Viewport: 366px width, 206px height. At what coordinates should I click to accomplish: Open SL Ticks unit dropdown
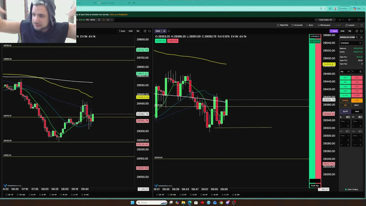(x=345, y=121)
